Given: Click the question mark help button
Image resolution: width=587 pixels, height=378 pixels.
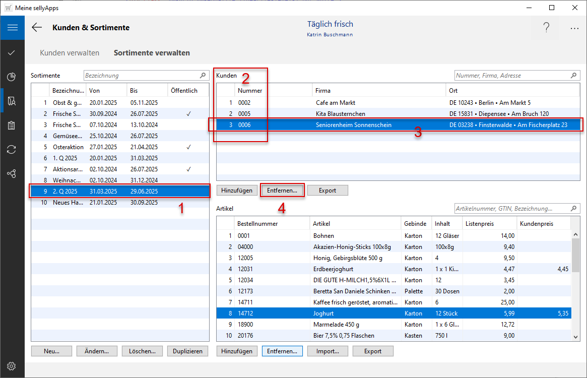Looking at the screenshot, I should pyautogui.click(x=546, y=28).
